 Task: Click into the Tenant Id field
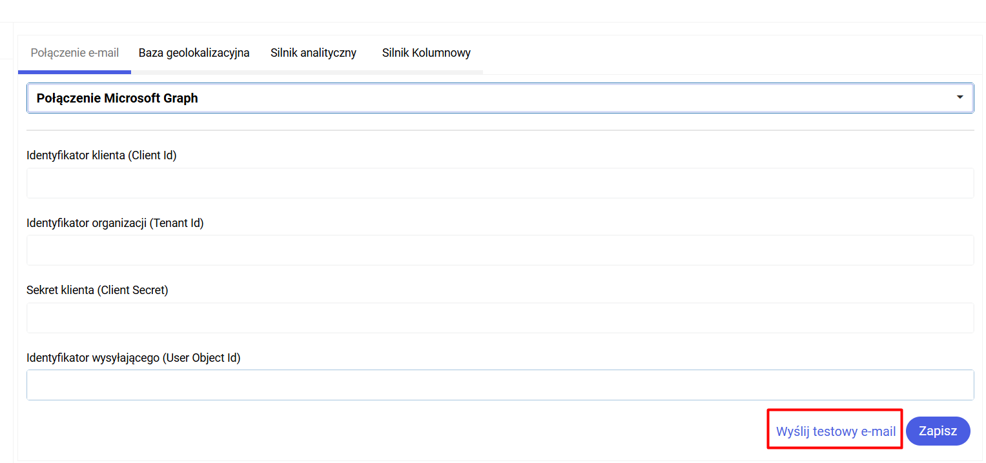500,250
